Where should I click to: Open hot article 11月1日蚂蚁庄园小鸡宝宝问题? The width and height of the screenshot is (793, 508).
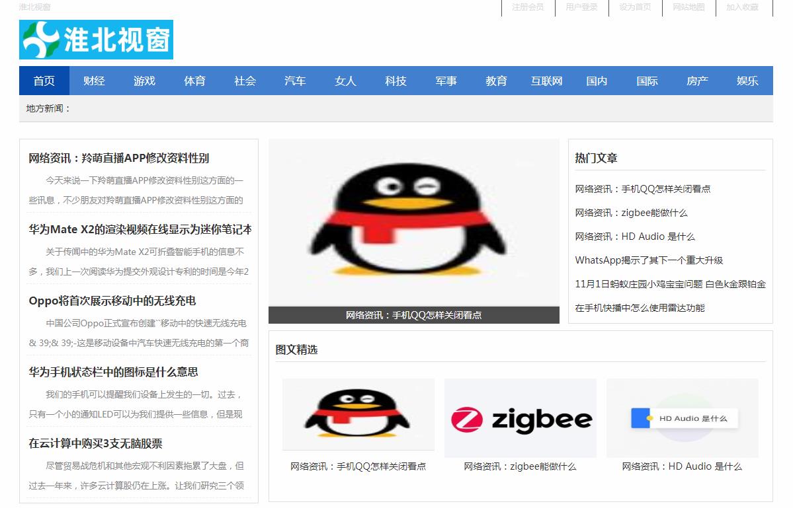pyautogui.click(x=670, y=284)
